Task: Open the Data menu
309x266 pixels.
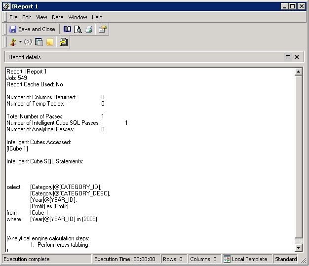Action: [58, 17]
